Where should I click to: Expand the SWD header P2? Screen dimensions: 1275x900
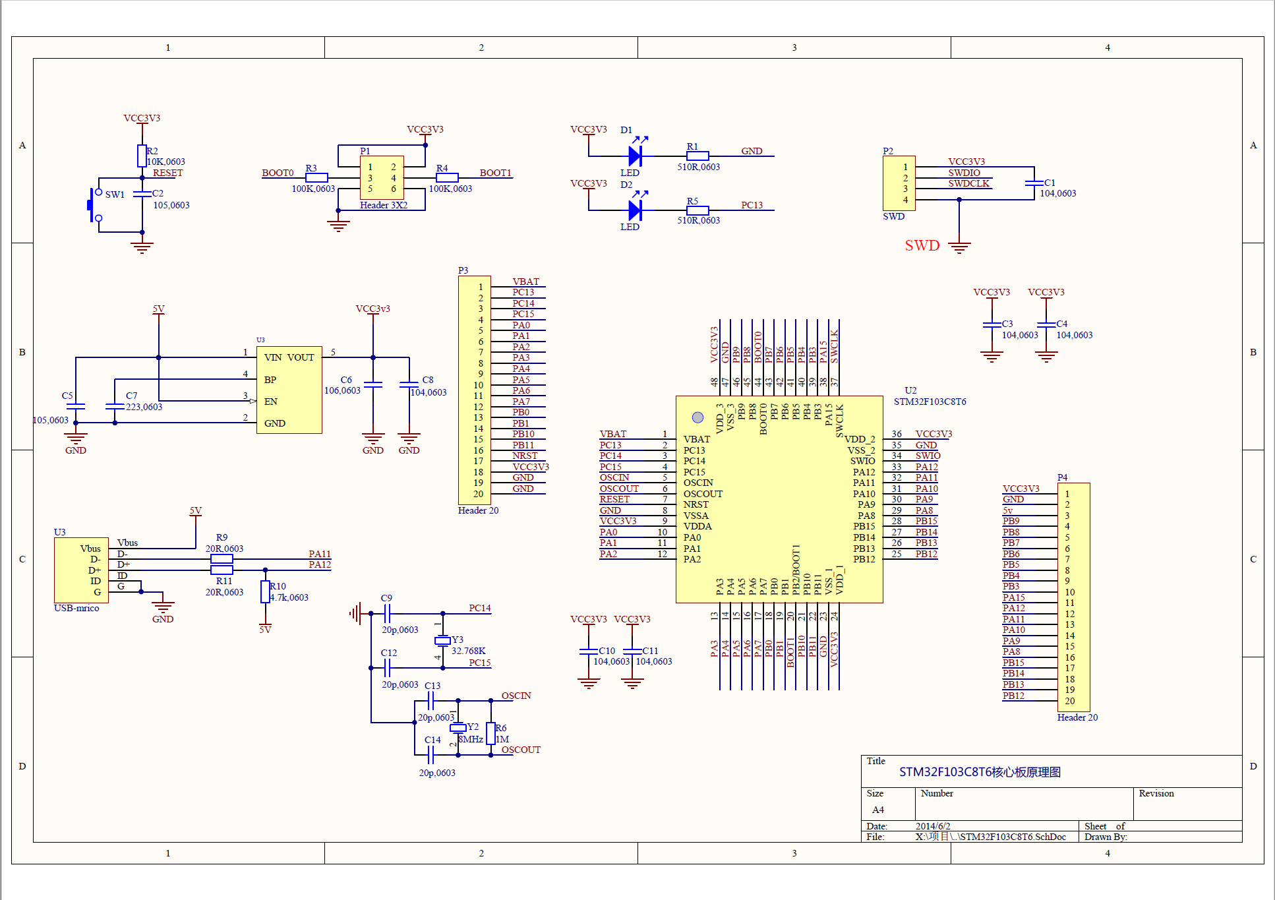[899, 183]
